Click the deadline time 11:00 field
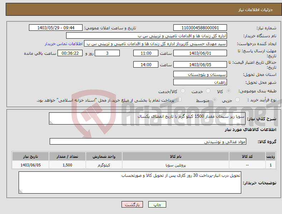Viewport: 282px width, 214px height. 146,53
